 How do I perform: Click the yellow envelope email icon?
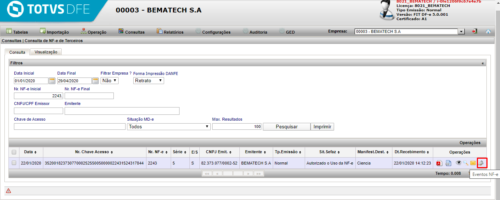point(473,163)
